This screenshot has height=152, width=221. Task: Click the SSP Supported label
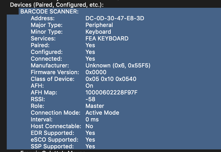tap(52, 147)
